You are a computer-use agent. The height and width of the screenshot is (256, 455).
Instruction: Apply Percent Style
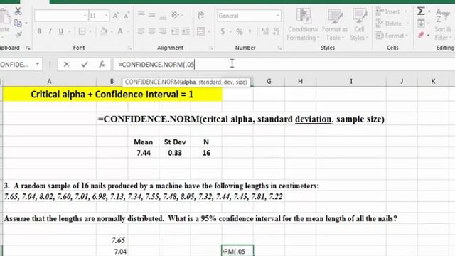[x=240, y=31]
